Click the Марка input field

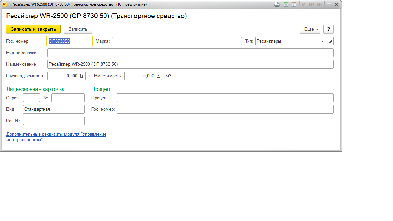coord(176,41)
